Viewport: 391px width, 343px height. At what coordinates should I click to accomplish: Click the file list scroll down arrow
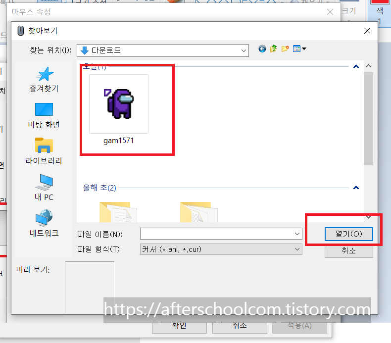pyautogui.click(x=368, y=217)
